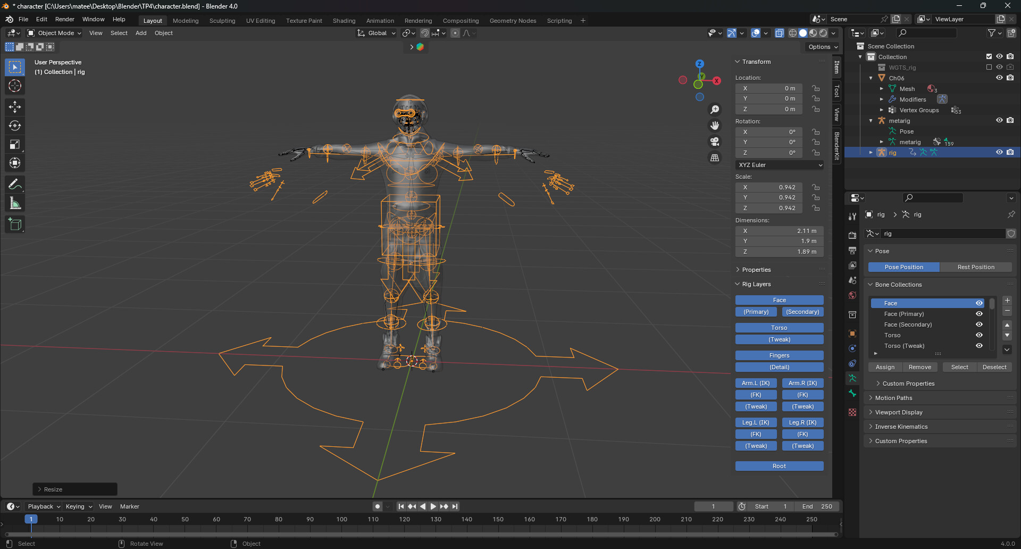Image resolution: width=1021 pixels, height=549 pixels.
Task: Toggle visibility of Torso bone collection
Action: tap(979, 335)
